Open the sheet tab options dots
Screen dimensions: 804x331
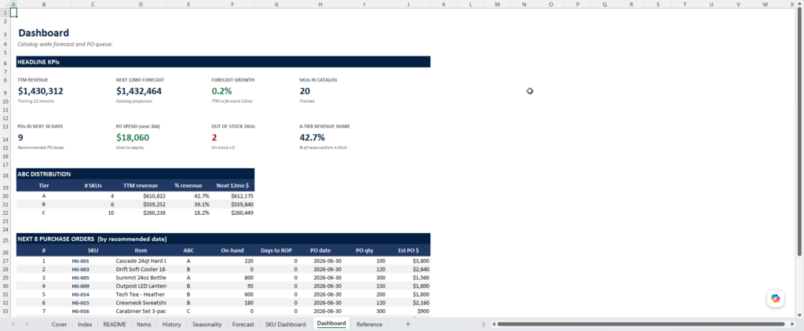[484, 325]
